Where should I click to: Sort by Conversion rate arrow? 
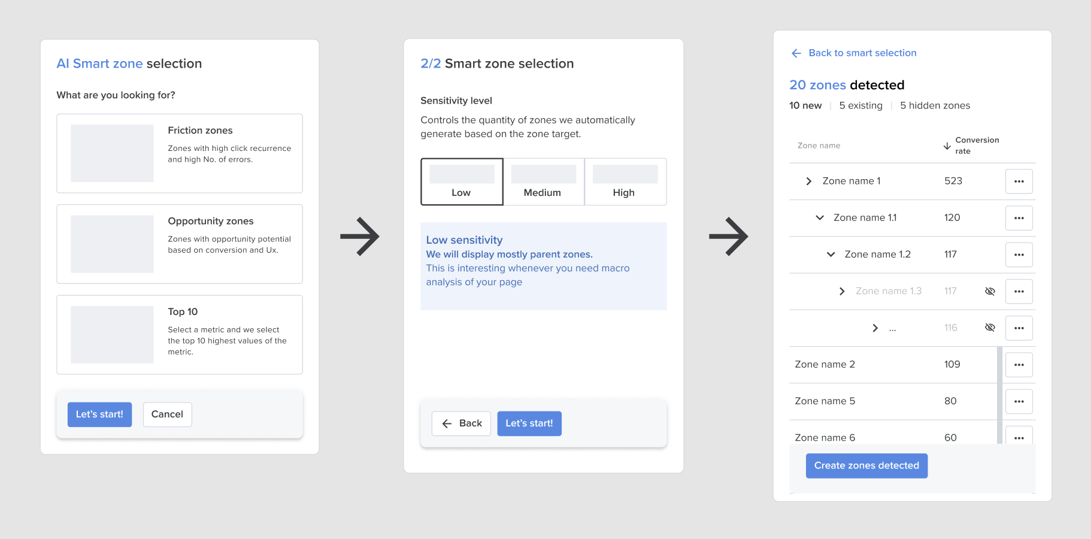pyautogui.click(x=947, y=146)
